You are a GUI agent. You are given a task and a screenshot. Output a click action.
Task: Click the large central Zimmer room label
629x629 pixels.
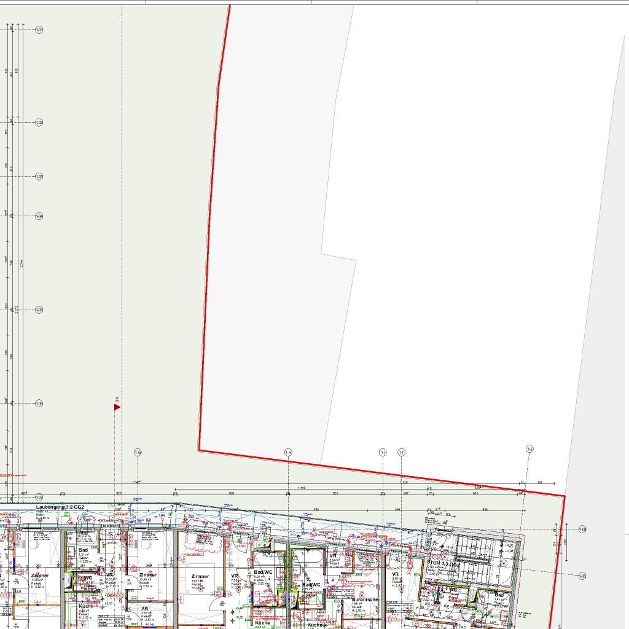click(x=200, y=576)
